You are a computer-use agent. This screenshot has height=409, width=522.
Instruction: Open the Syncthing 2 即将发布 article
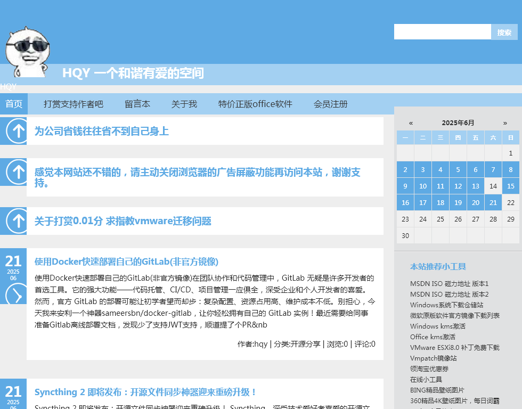(146, 392)
